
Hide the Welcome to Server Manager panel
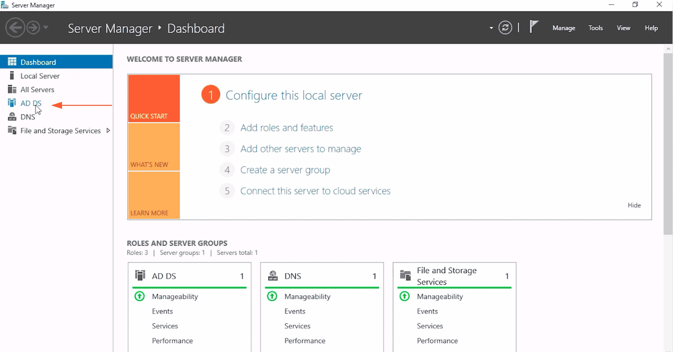pos(634,205)
